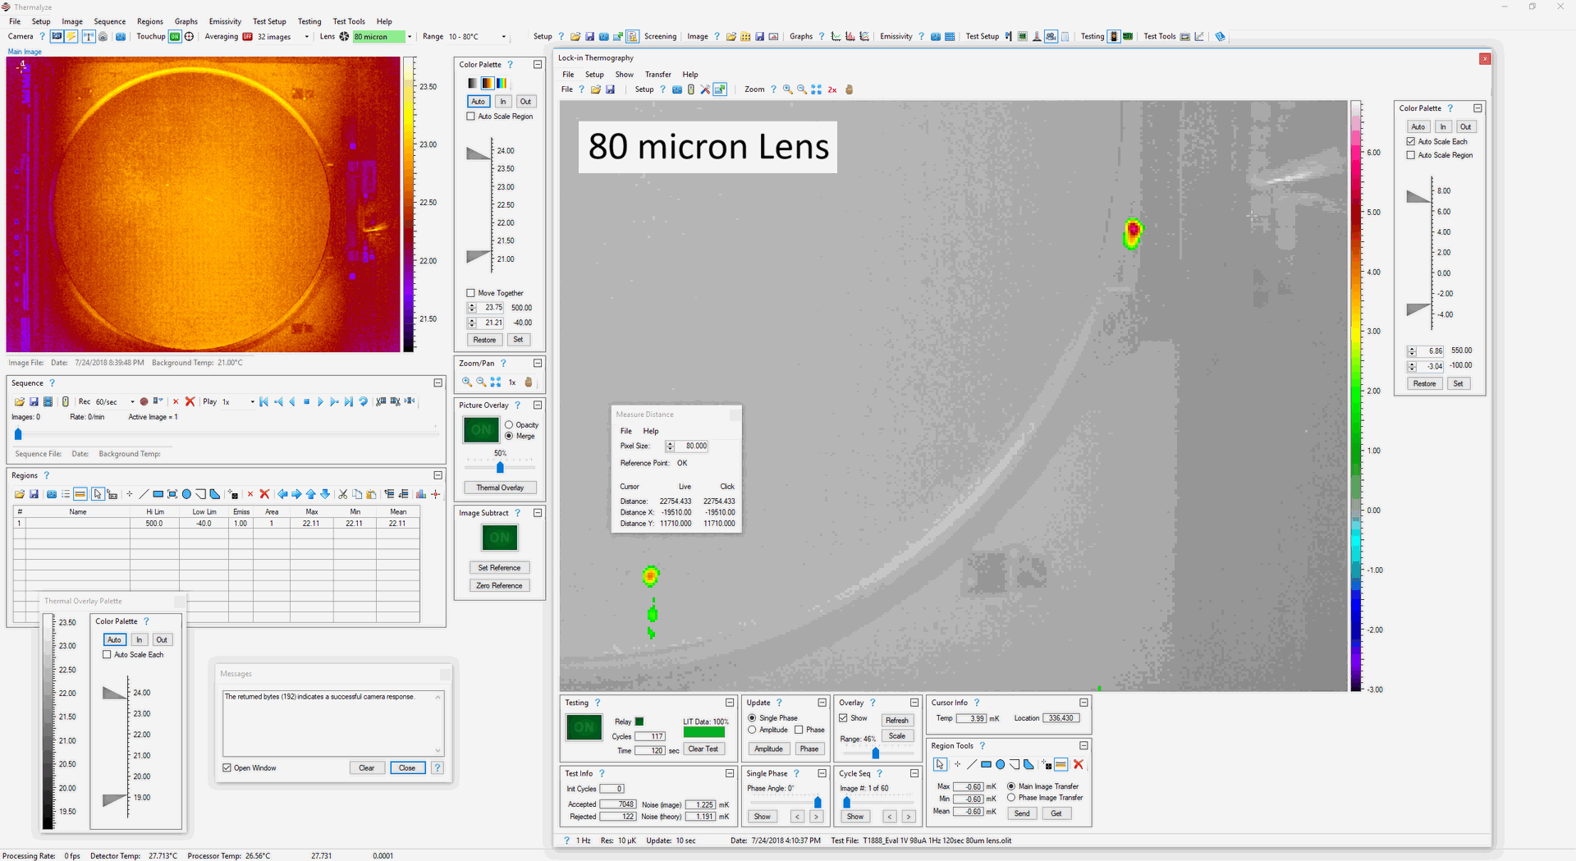Open the Lens 80 micron dropdown
Image resolution: width=1576 pixels, height=861 pixels.
click(410, 36)
